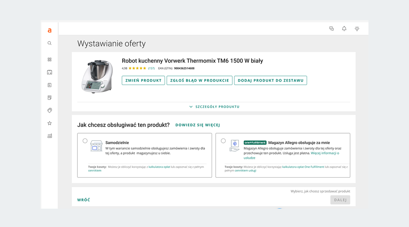Click the Allegro logo in the sidebar
This screenshot has width=409, height=227.
(49, 31)
